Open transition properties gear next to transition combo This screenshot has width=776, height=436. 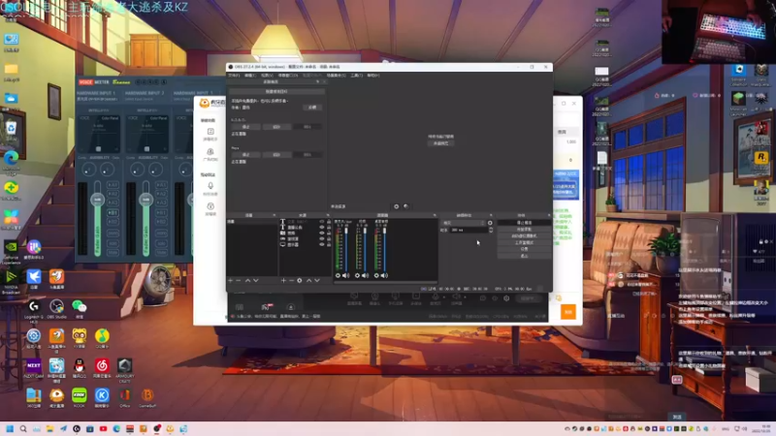click(490, 223)
